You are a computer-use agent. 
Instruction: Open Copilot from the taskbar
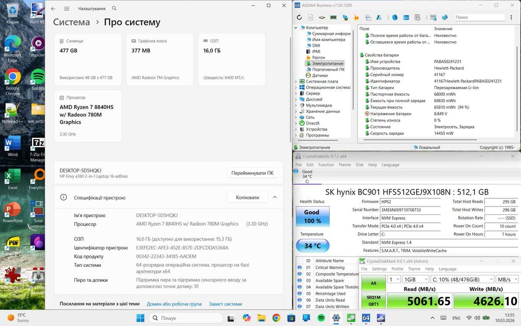246,318
